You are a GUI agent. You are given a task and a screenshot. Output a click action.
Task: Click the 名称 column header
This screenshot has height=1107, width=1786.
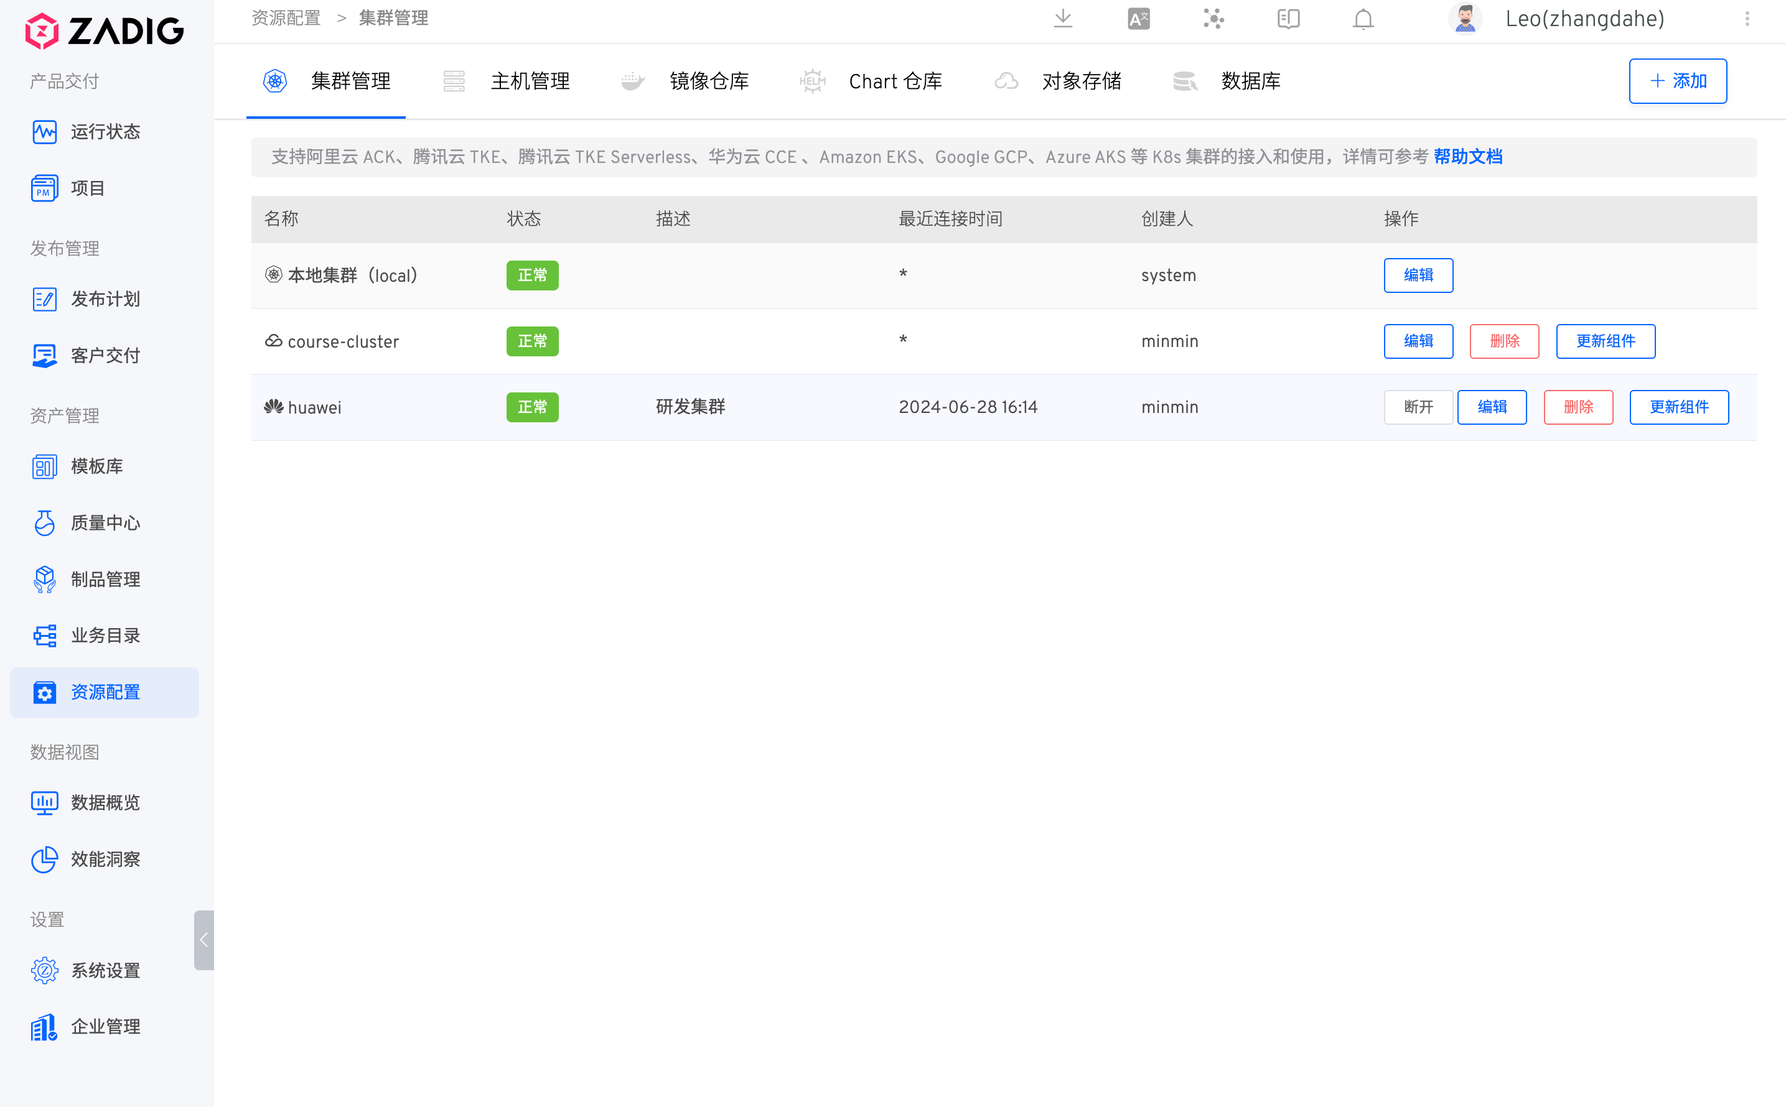tap(281, 219)
